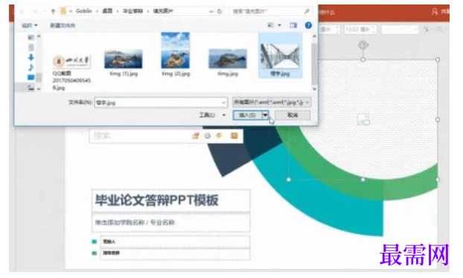
Task: Click the 新建文件夹 button
Action: (63, 25)
